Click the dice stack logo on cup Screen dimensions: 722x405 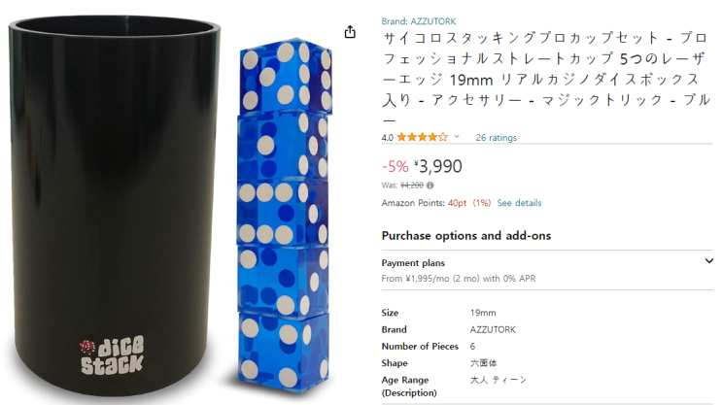click(x=113, y=354)
